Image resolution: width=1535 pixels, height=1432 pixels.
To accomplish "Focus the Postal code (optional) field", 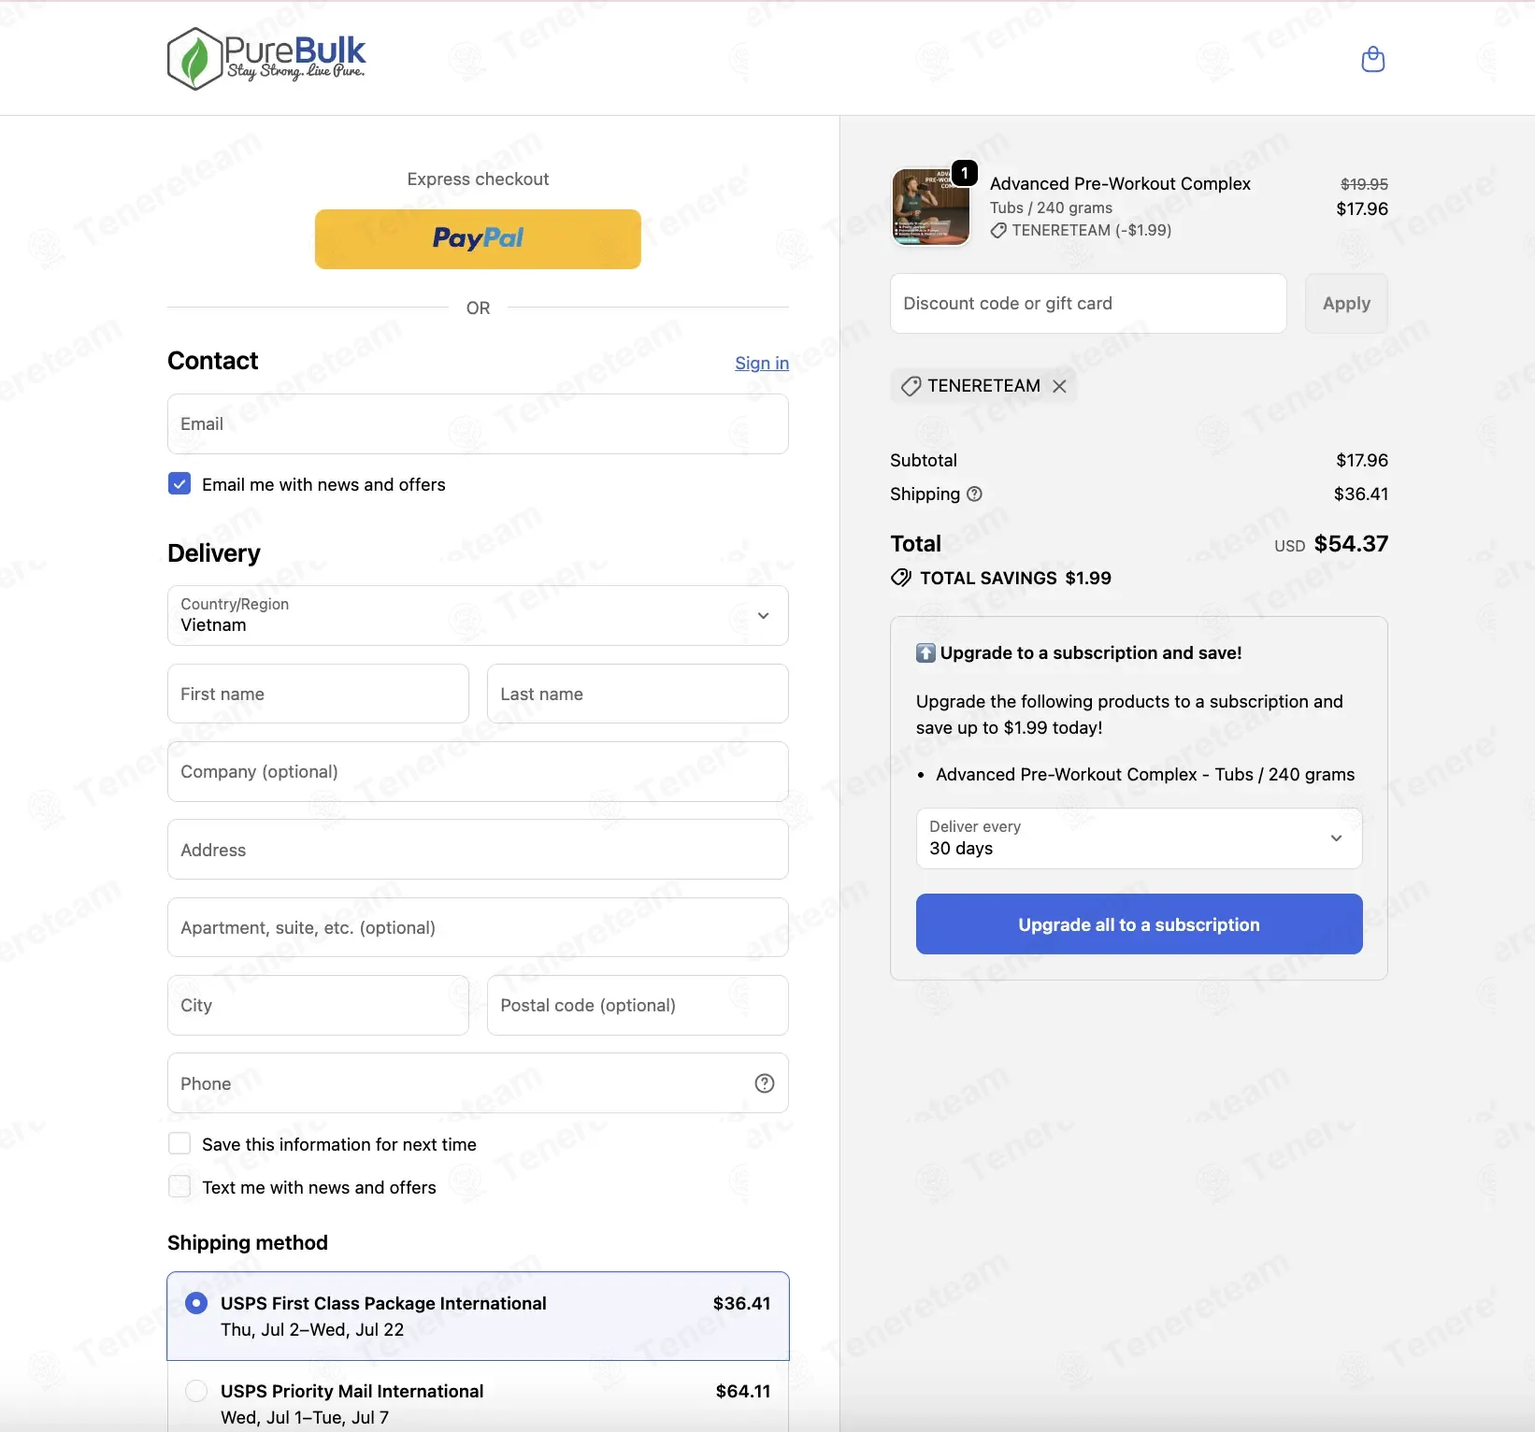I will tap(638, 1006).
